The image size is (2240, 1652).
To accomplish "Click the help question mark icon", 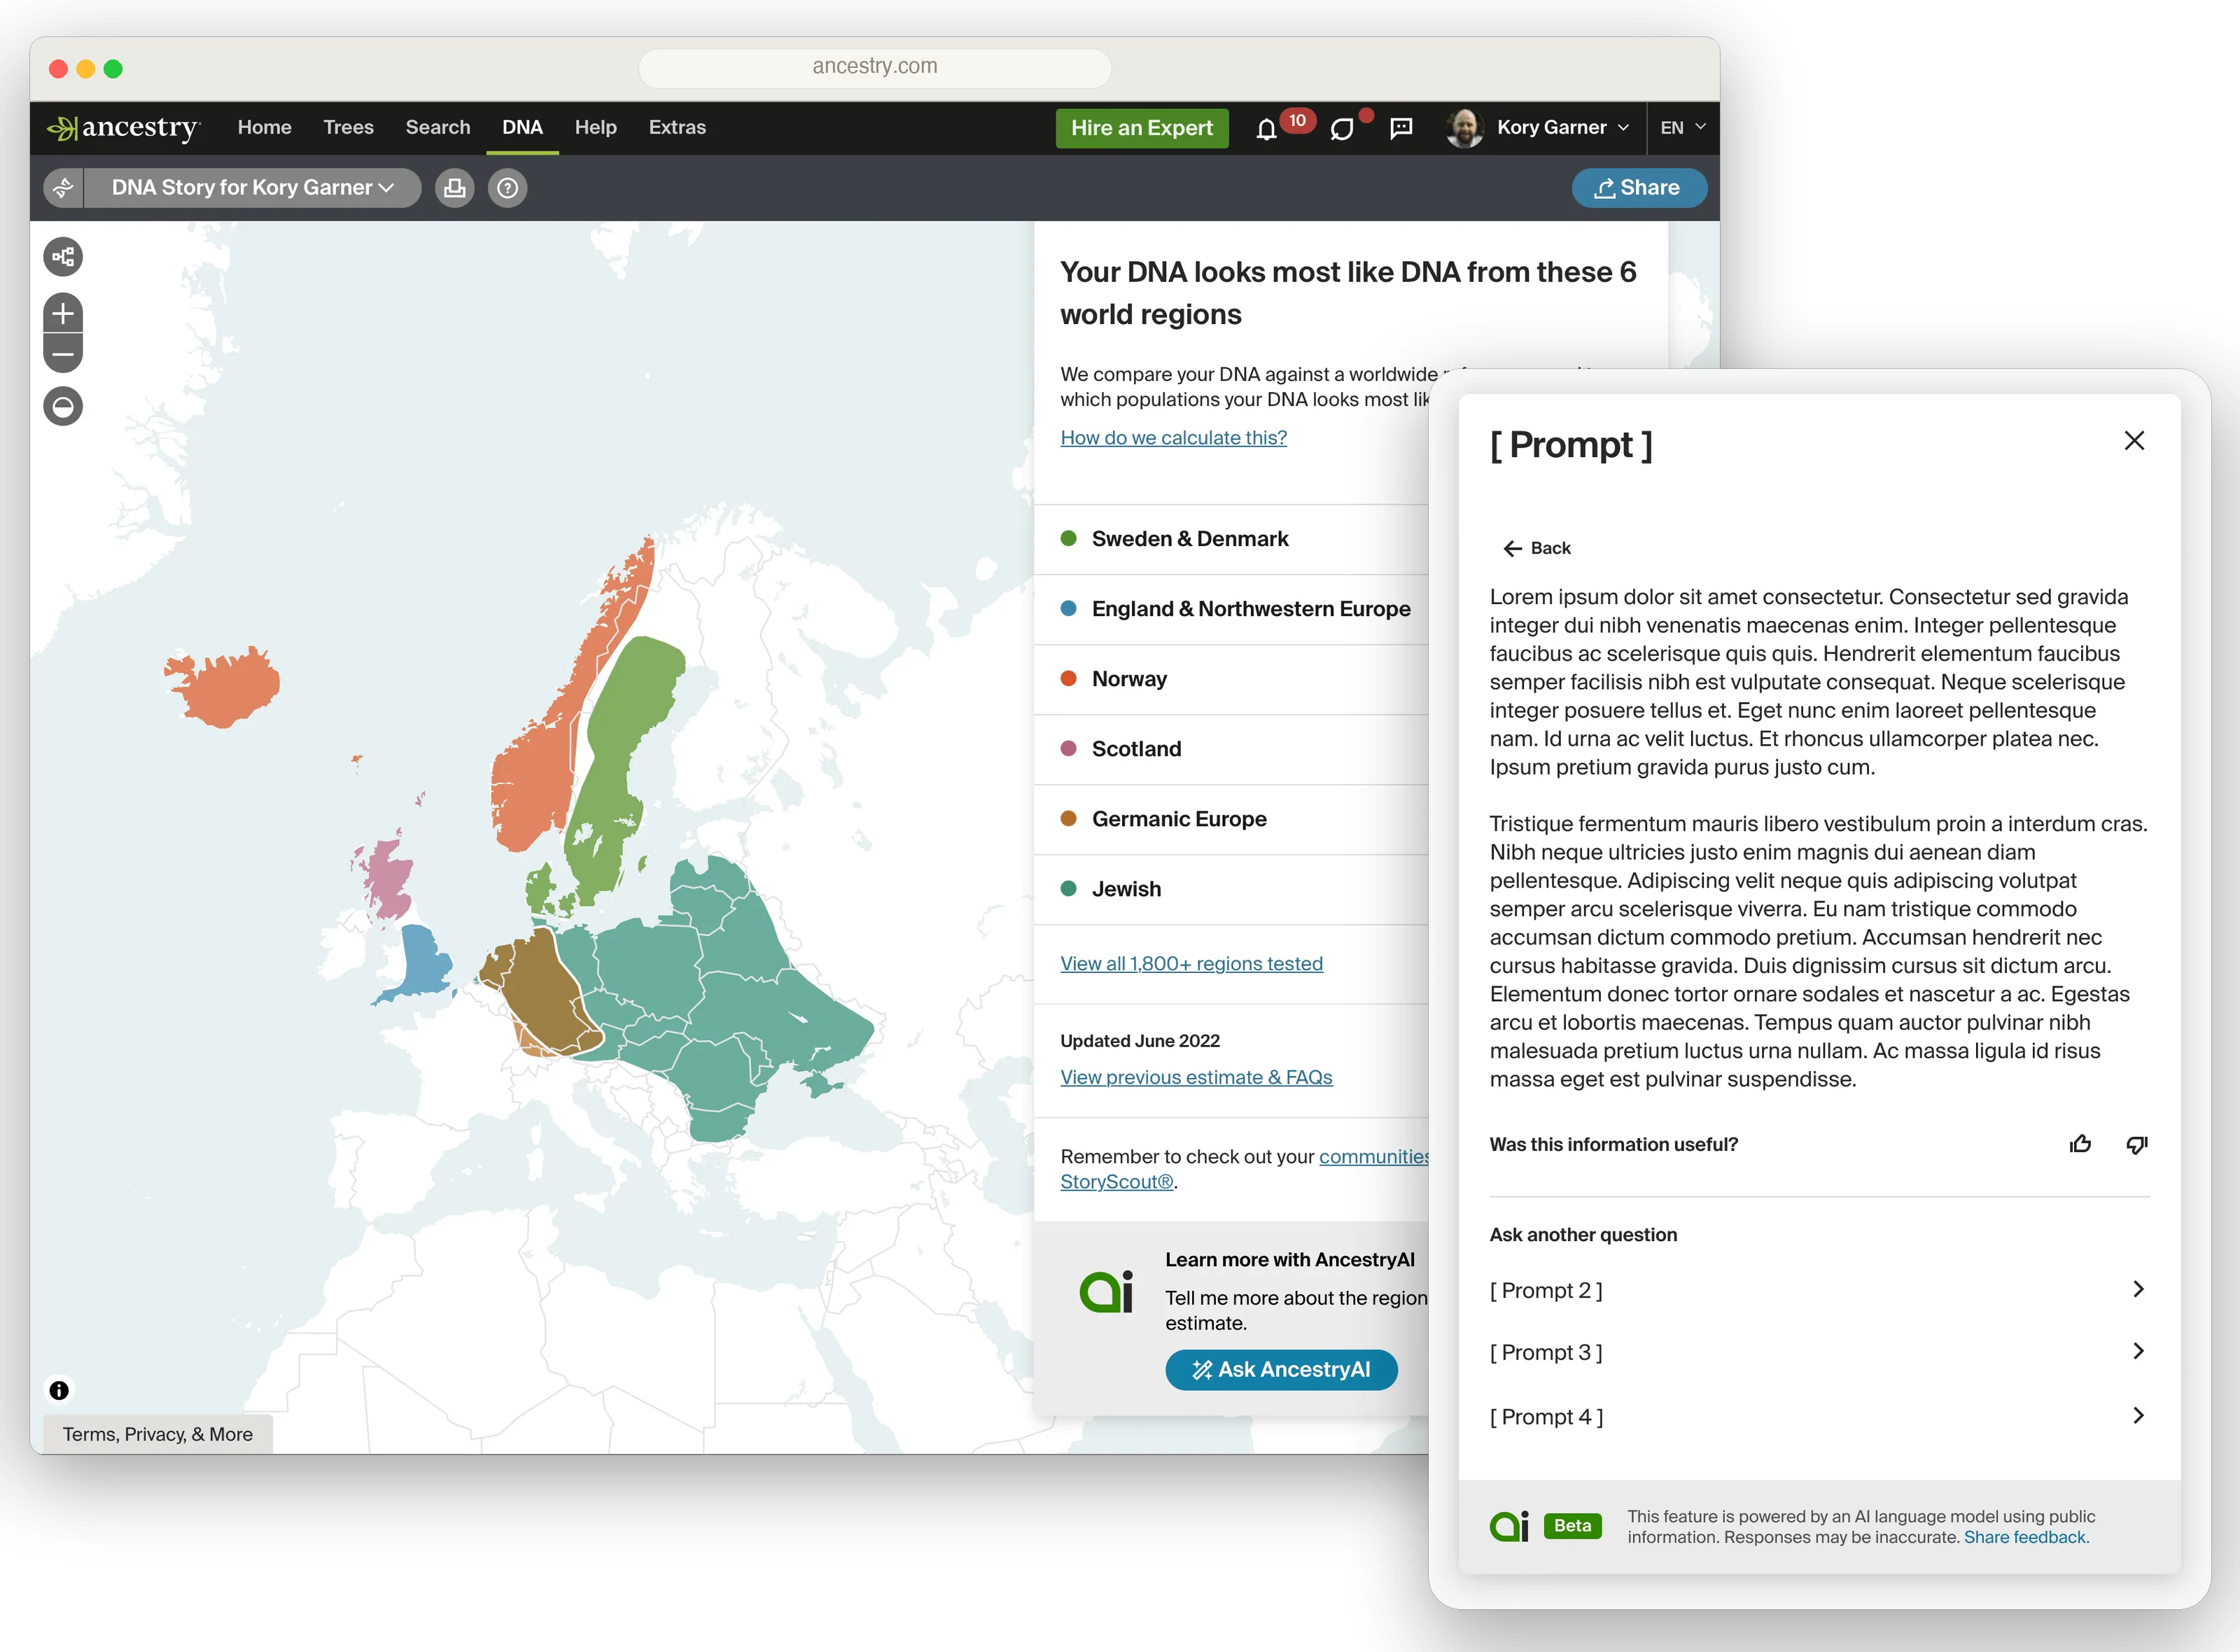I will point(508,188).
